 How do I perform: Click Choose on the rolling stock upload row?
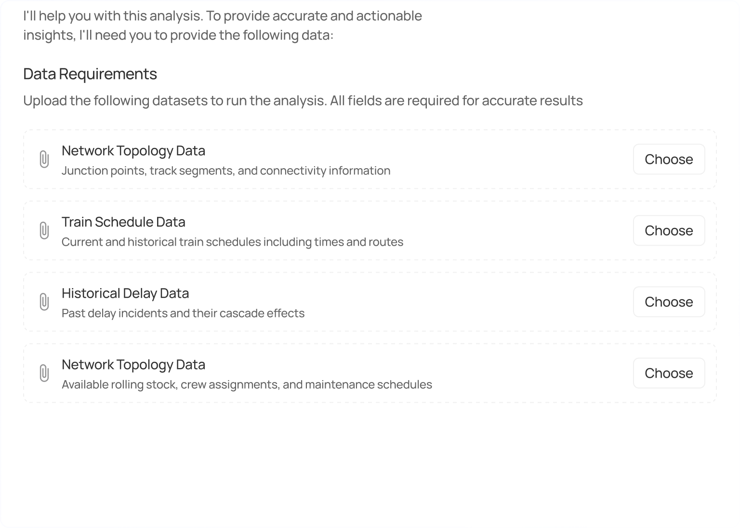[669, 373]
